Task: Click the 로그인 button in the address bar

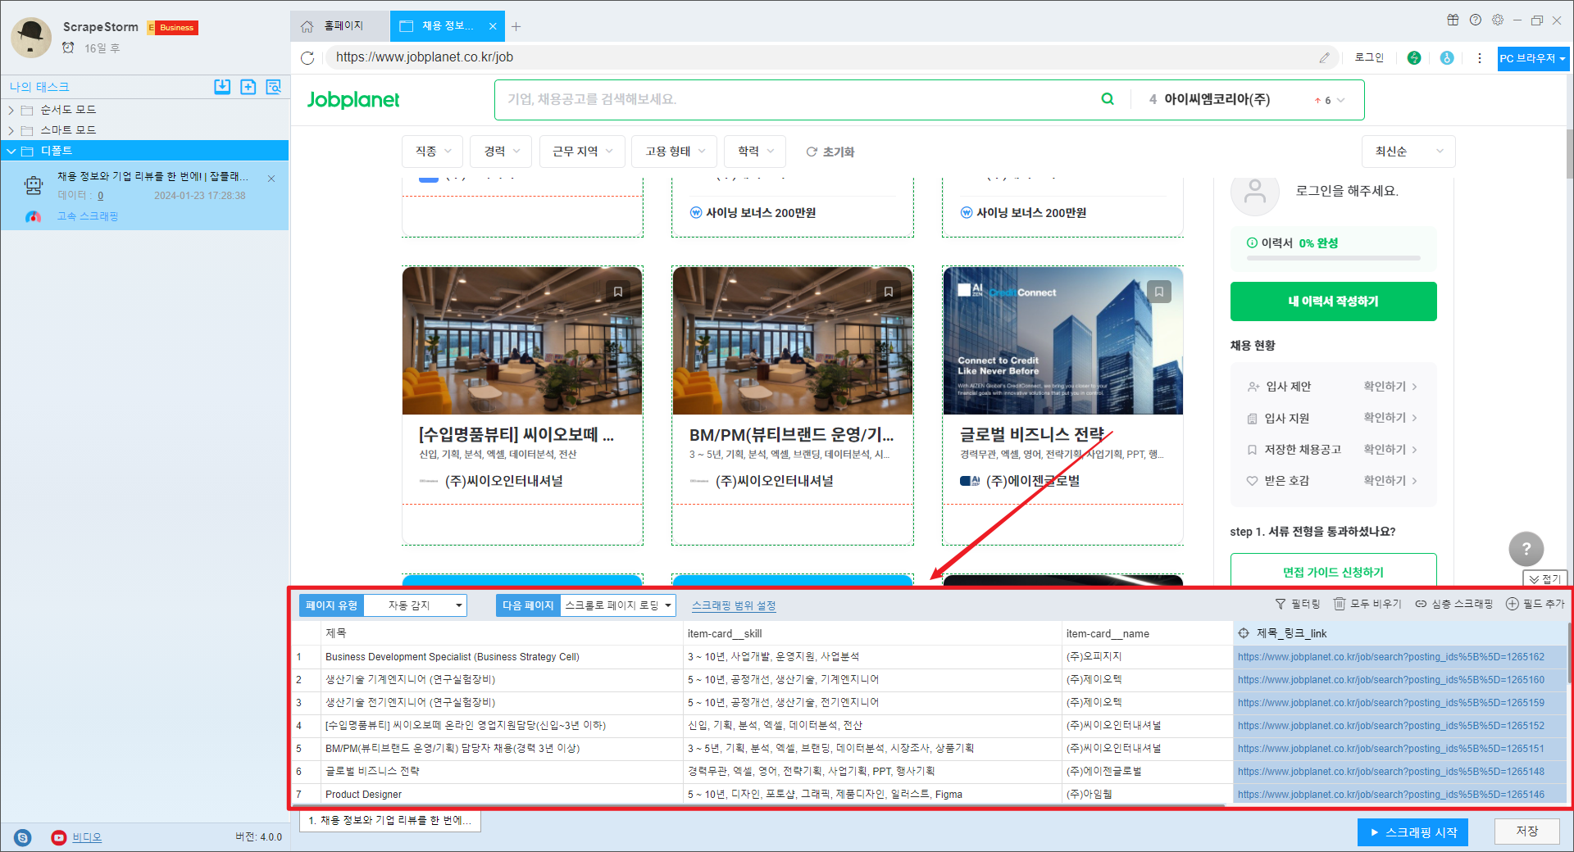Action: [x=1369, y=57]
